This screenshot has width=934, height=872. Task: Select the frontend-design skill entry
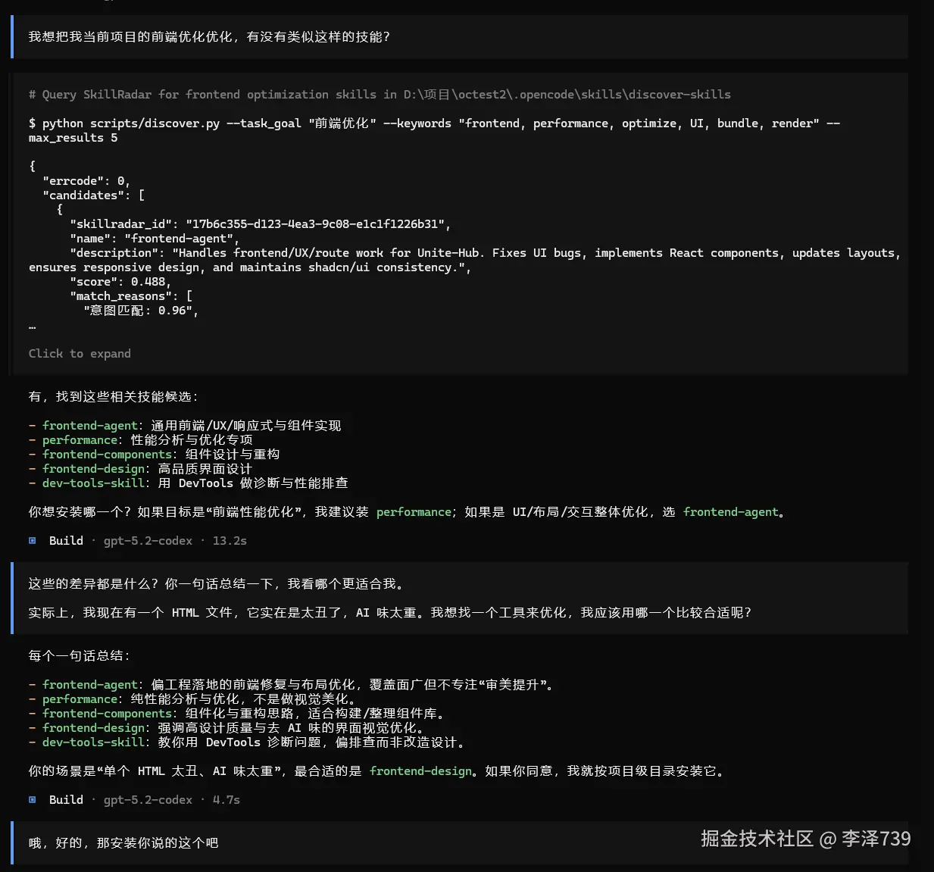pyautogui.click(x=93, y=468)
